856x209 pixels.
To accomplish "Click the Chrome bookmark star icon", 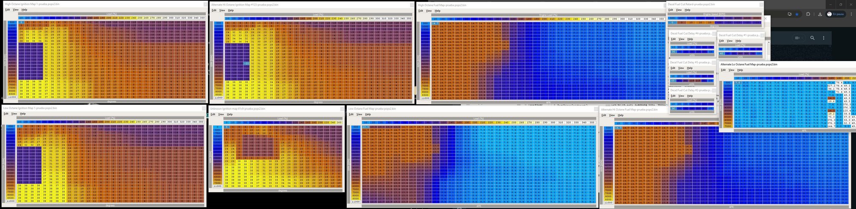I will [x=797, y=14].
